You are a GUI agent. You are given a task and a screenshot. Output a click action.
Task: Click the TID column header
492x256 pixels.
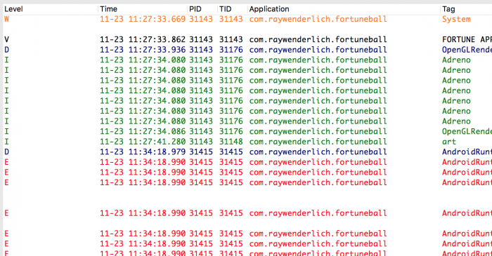[x=225, y=9]
